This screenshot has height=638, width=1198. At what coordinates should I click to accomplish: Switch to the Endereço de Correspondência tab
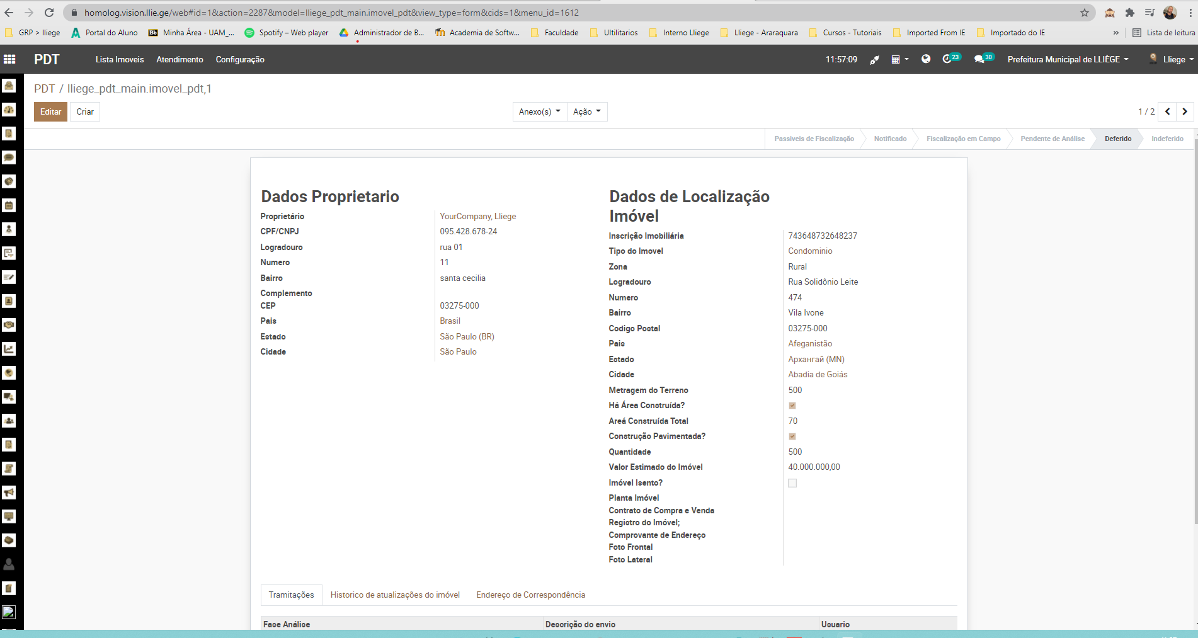coord(530,595)
